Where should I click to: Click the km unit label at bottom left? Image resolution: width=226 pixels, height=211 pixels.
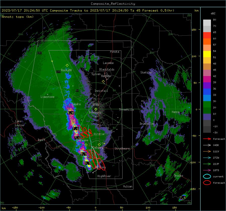(x=4, y=208)
